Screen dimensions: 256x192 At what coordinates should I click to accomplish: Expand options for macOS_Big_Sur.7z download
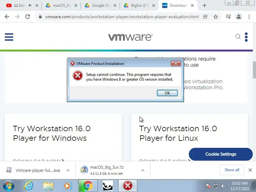point(142,170)
